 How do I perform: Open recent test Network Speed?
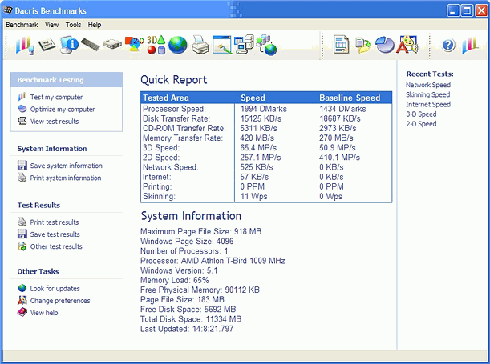tap(428, 85)
